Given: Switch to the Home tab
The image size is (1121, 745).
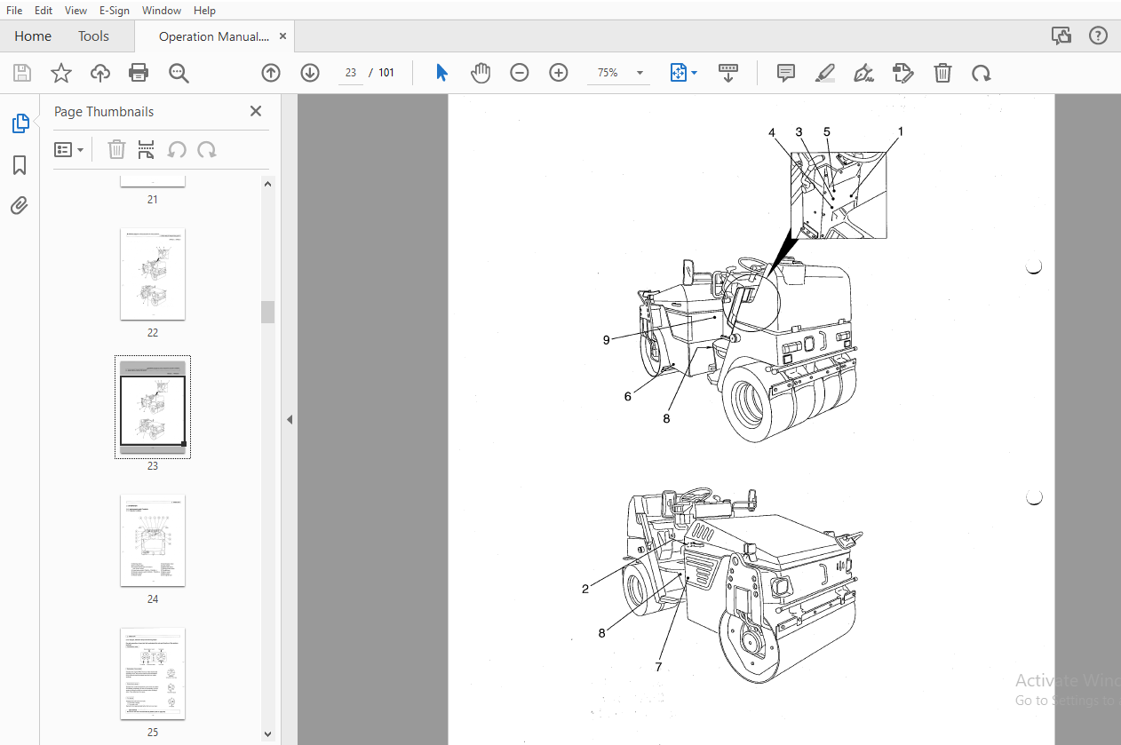Looking at the screenshot, I should click(x=33, y=36).
